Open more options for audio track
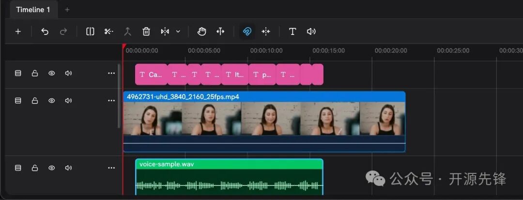Viewport: 523px width, 200px height. tap(111, 168)
